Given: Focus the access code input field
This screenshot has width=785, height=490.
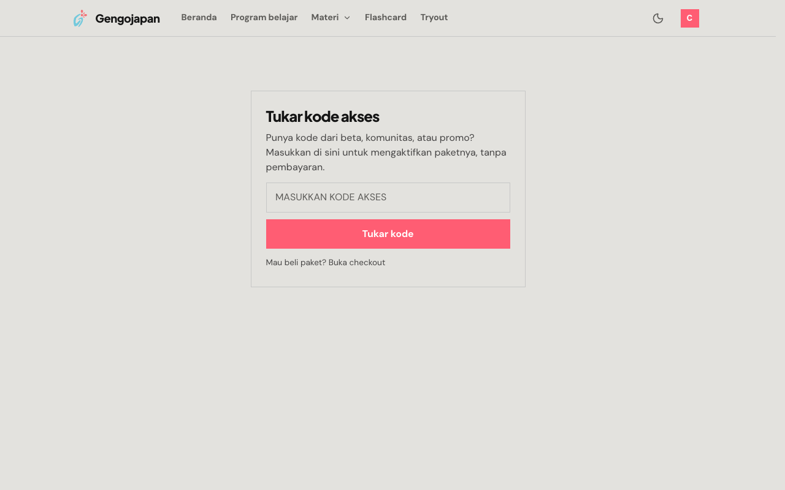Looking at the screenshot, I should (388, 197).
